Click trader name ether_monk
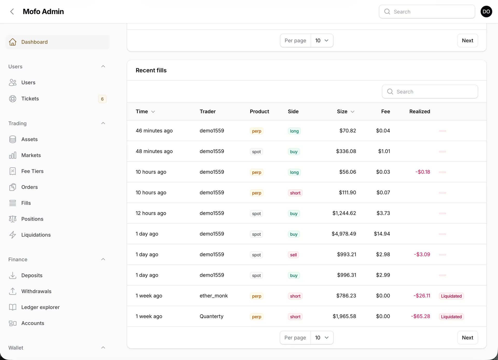The image size is (498, 360). pos(214,296)
